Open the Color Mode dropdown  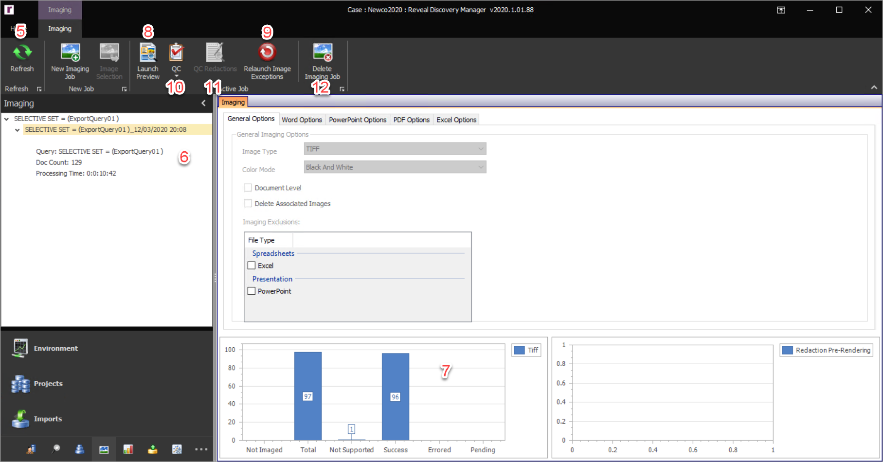point(395,167)
